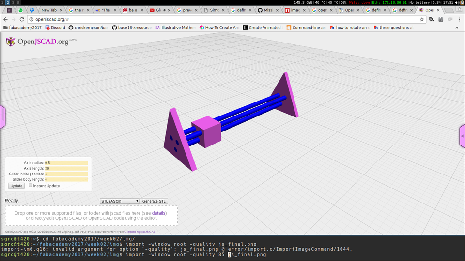Select the active workspace 2 indicator
465x261 pixels.
pos(8,2)
